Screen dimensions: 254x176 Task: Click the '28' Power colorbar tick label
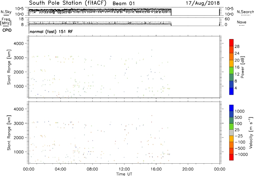tap(237, 46)
